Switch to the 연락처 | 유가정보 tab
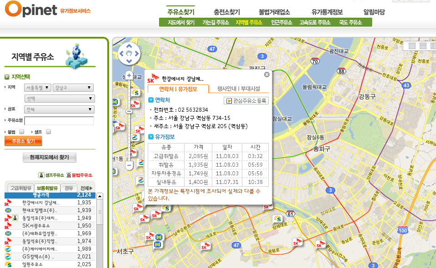This screenshot has height=268, width=436. (178, 89)
